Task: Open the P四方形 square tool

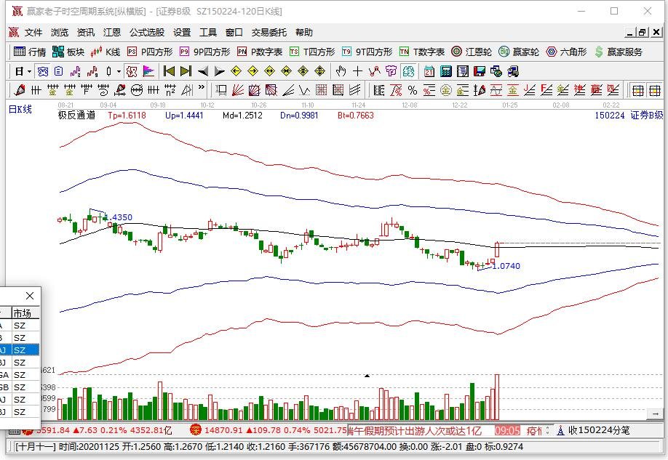Action: (150, 52)
